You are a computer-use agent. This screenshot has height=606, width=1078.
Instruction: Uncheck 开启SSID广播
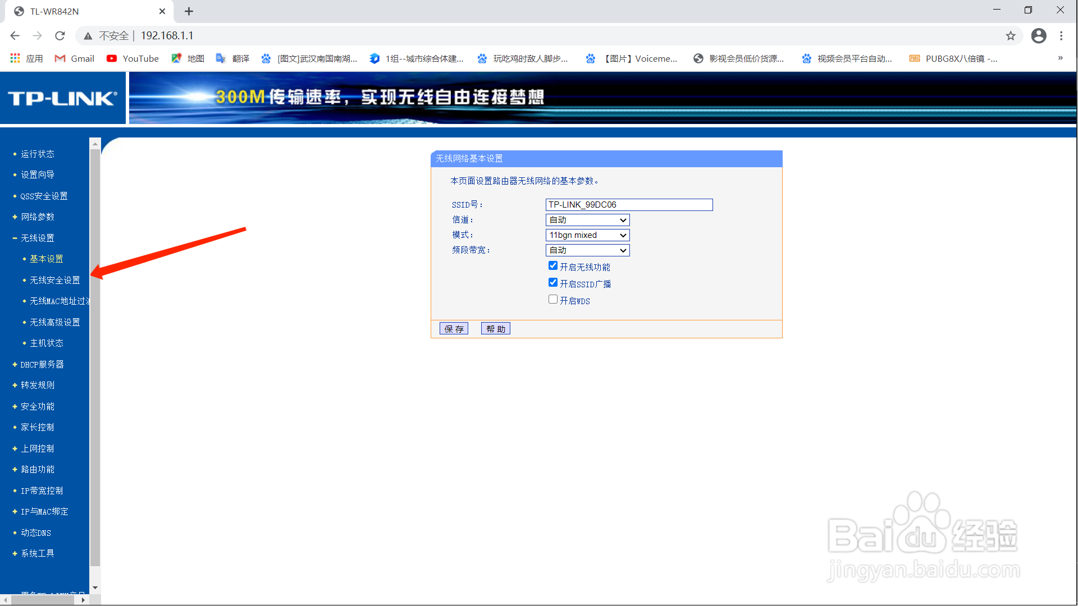pyautogui.click(x=552, y=282)
